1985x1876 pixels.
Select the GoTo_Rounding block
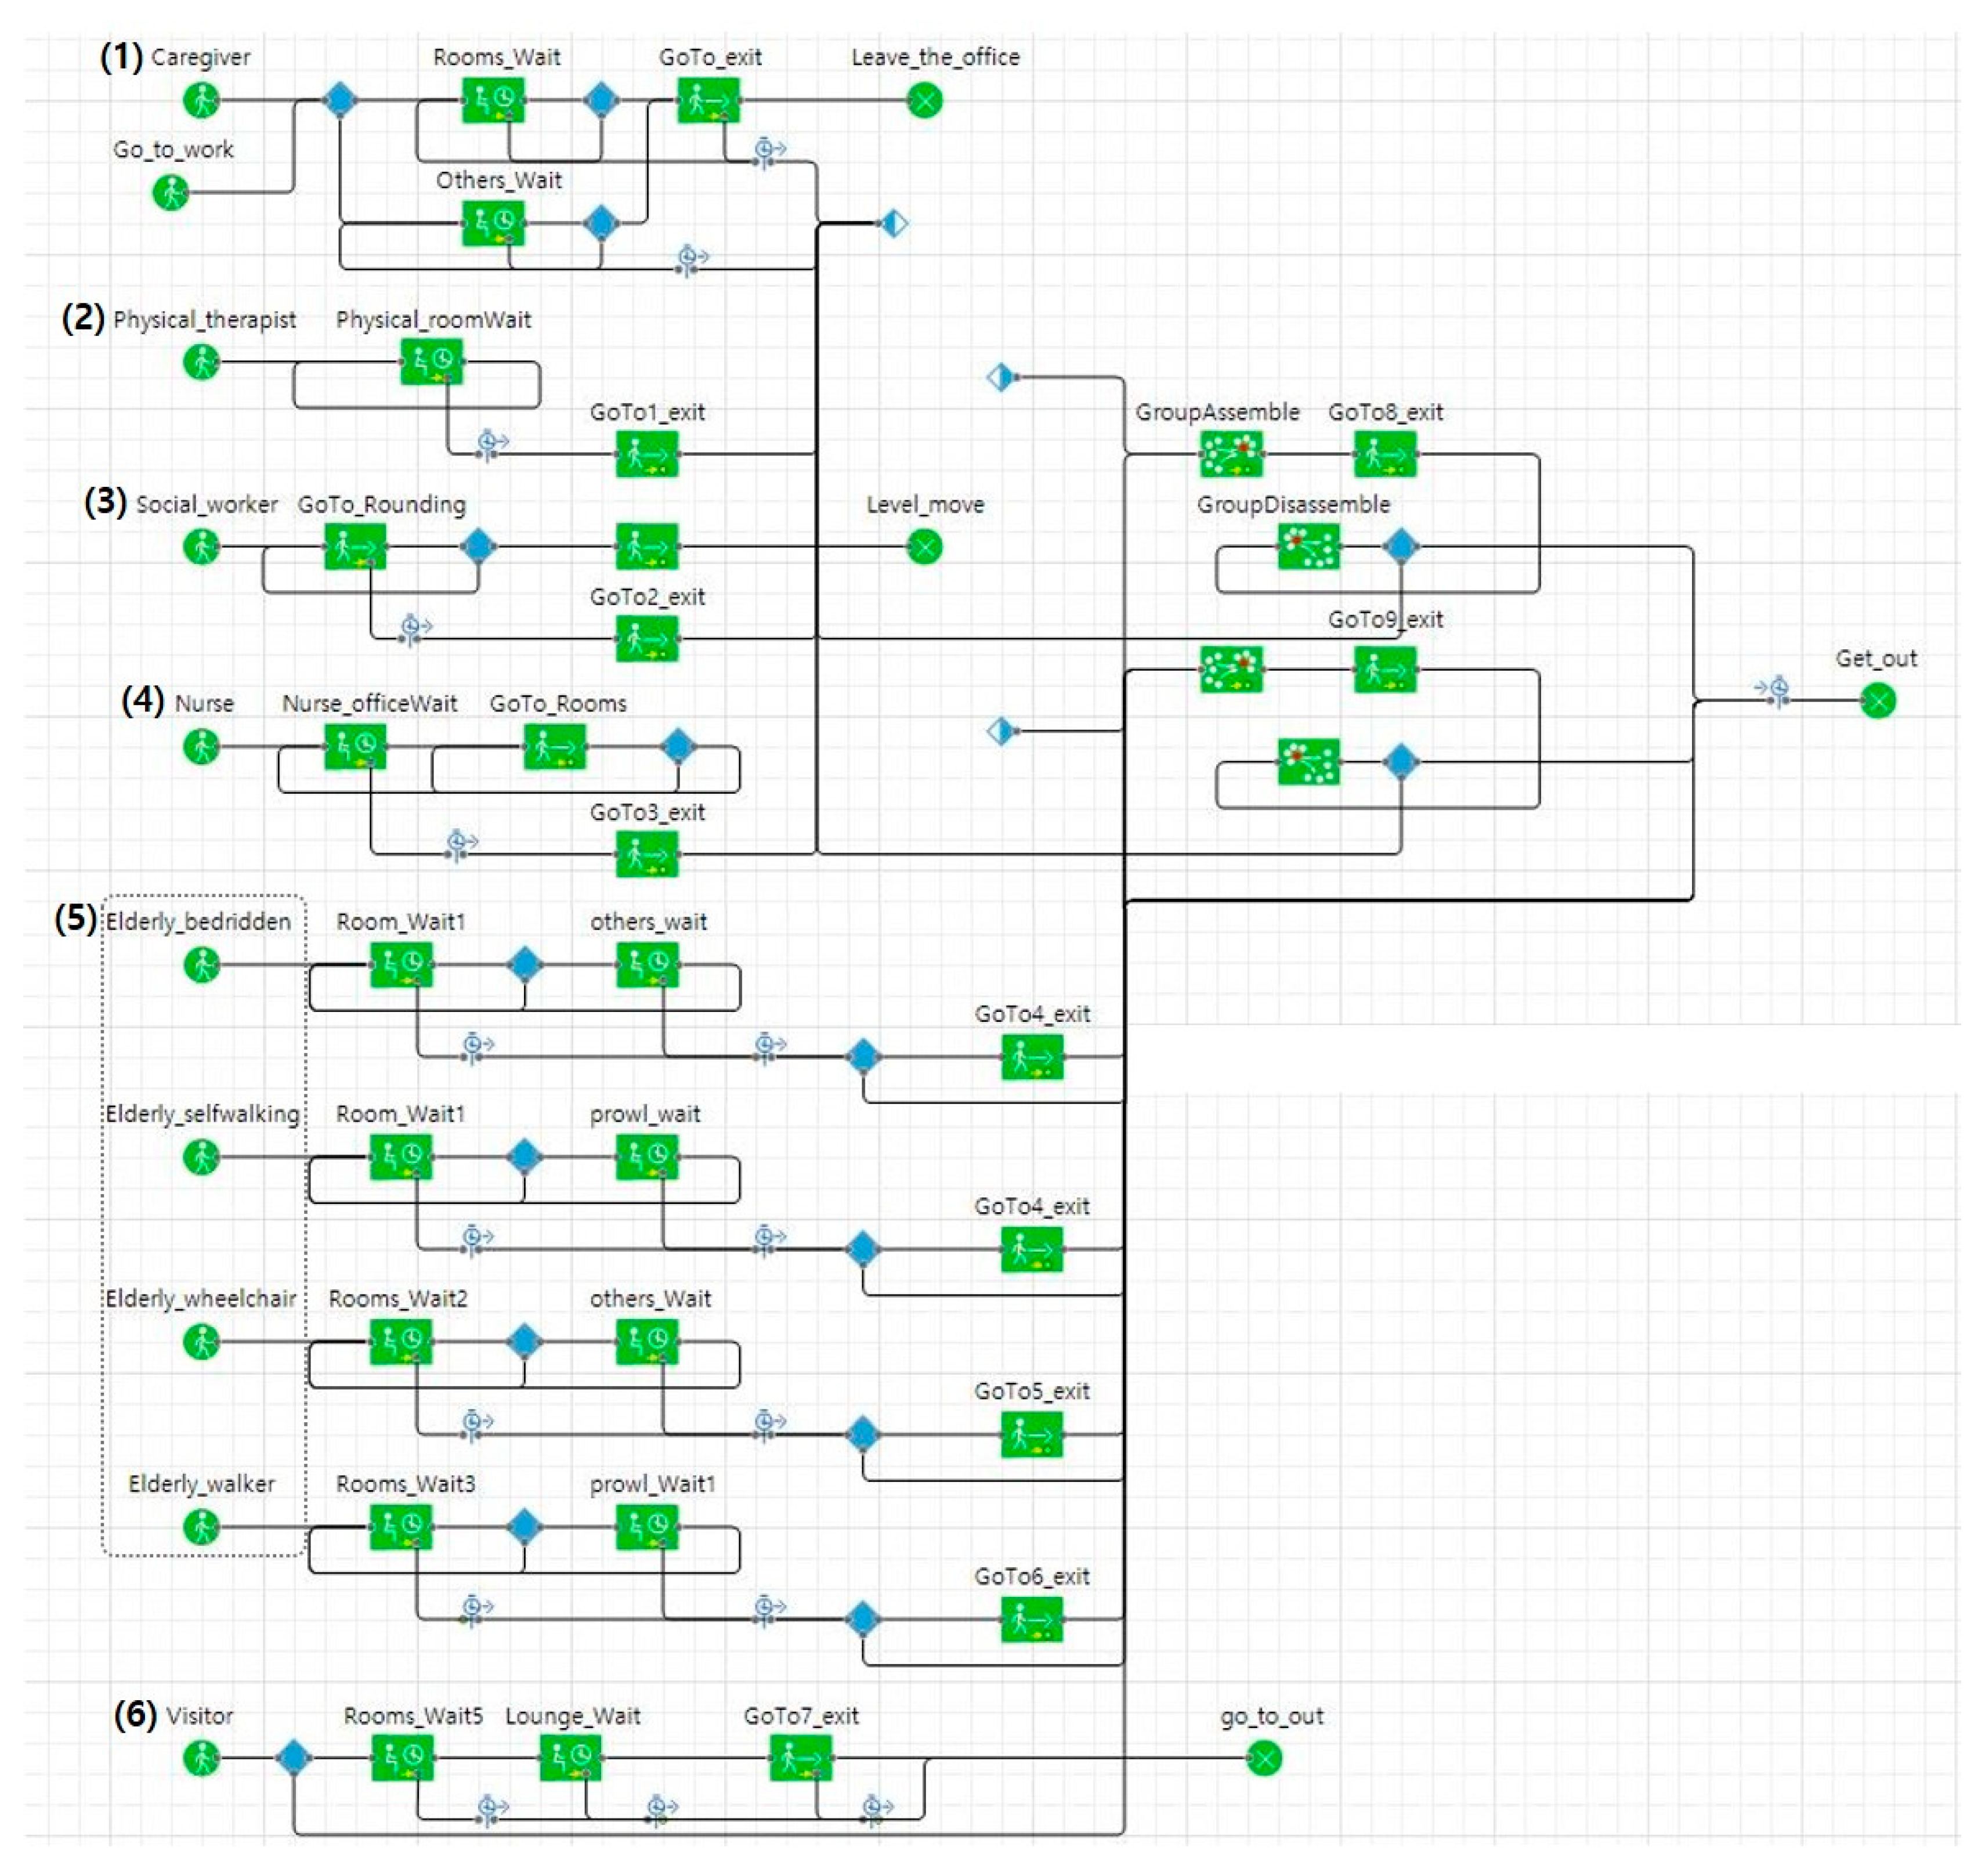click(x=354, y=547)
